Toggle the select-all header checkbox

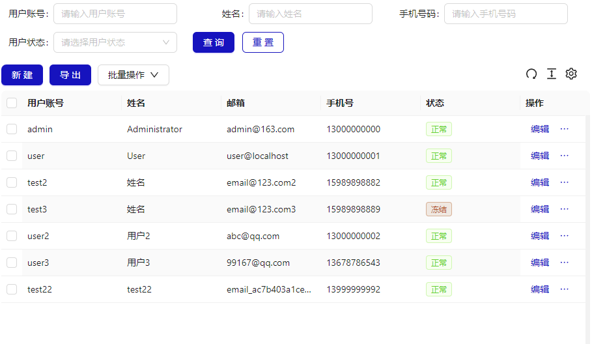pyautogui.click(x=12, y=103)
